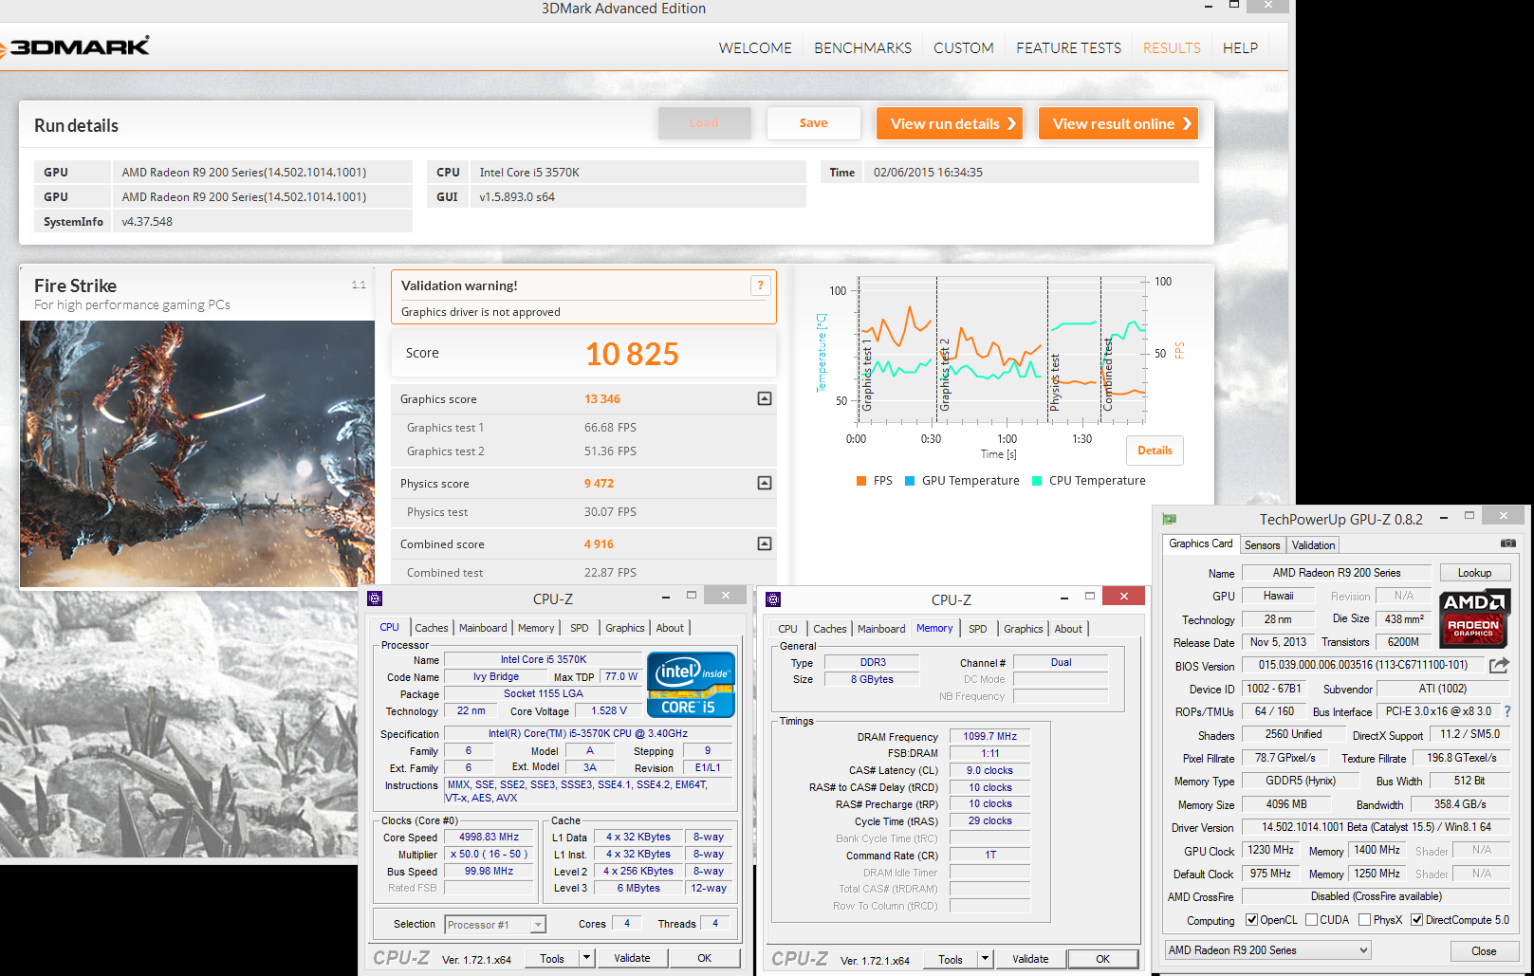The height and width of the screenshot is (976, 1534).
Task: Switch to SPD tab in left CPU-Z
Action: (x=579, y=628)
